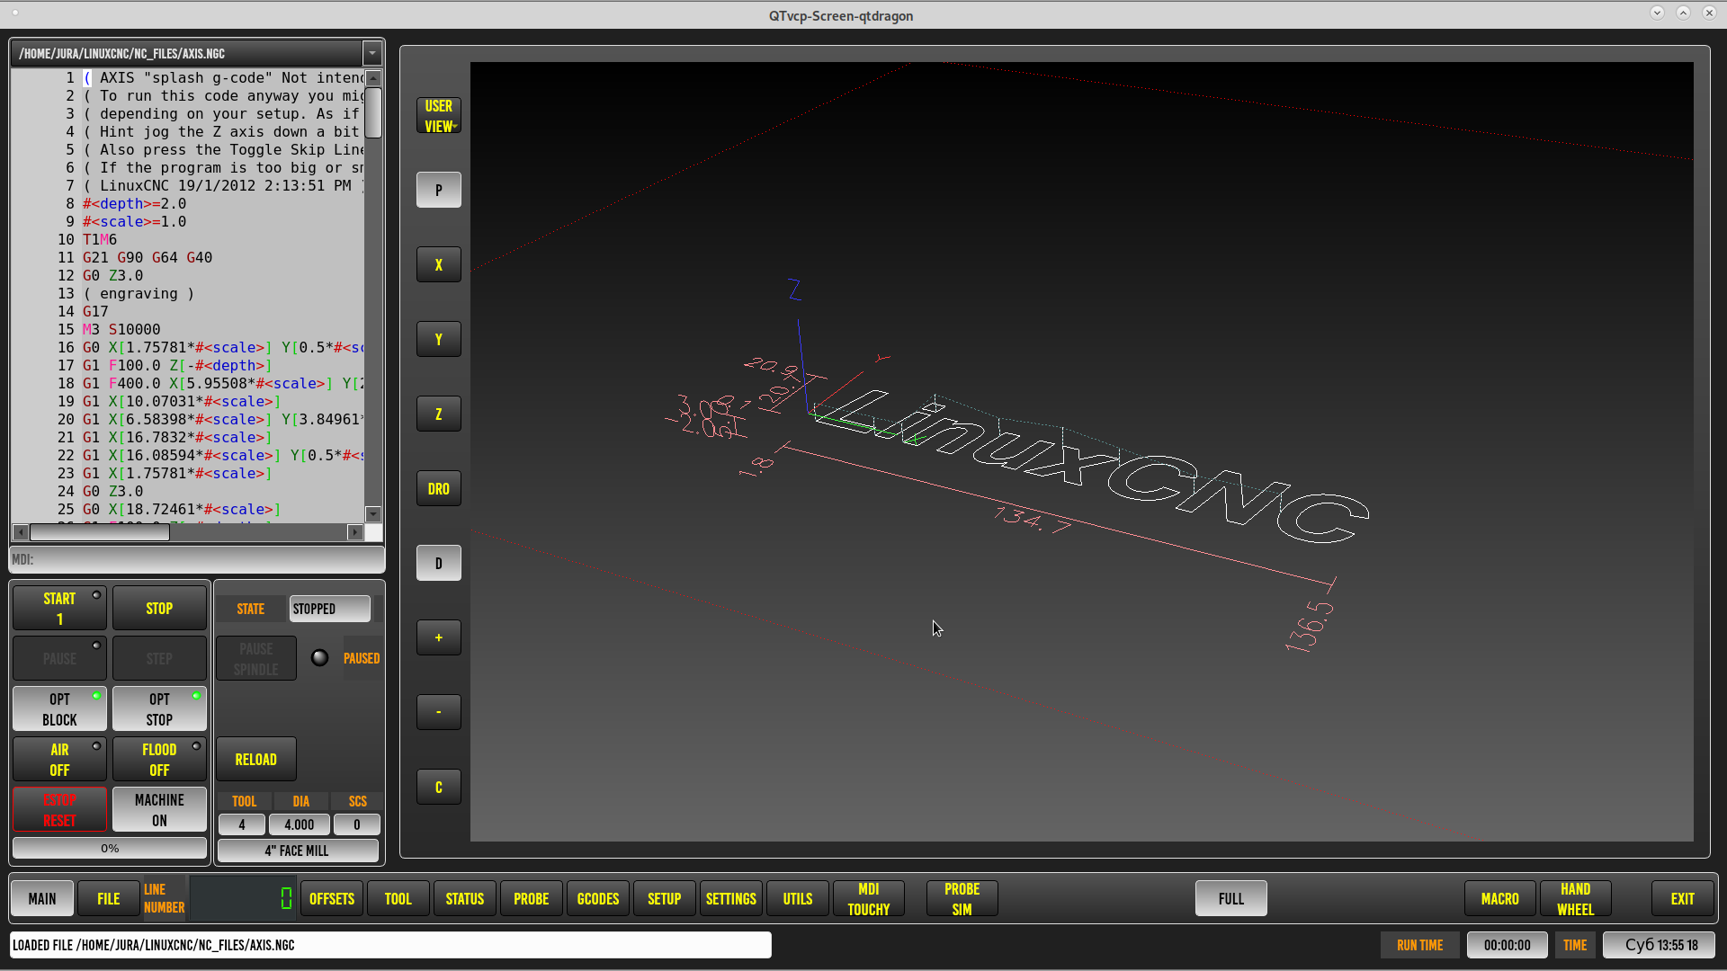Click the PAUSED status LED
Screen dimensions: 1727x971
click(x=319, y=658)
